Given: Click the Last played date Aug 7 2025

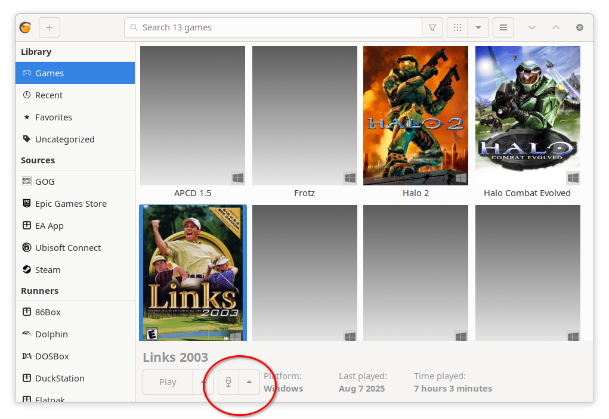Looking at the screenshot, I should click(x=362, y=389).
